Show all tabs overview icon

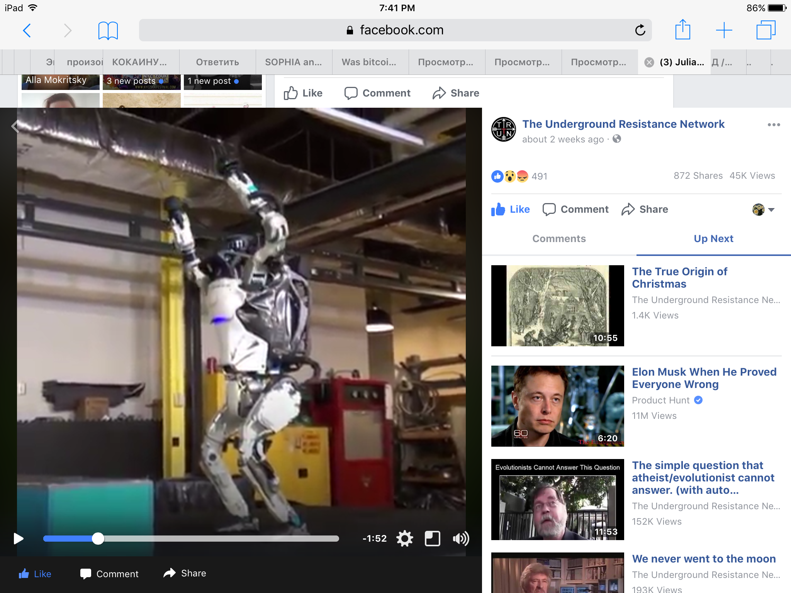click(766, 30)
